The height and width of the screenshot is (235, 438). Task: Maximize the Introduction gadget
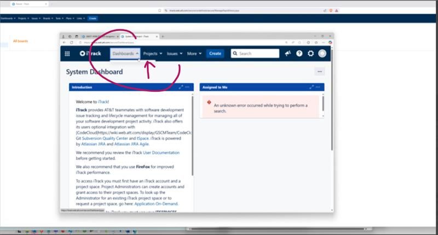pos(181,87)
